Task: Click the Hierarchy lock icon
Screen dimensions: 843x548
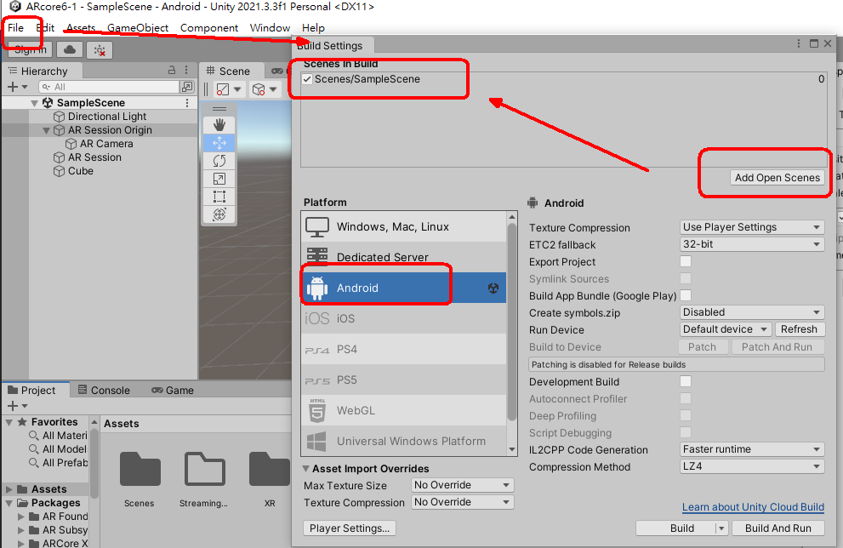Action: [172, 70]
